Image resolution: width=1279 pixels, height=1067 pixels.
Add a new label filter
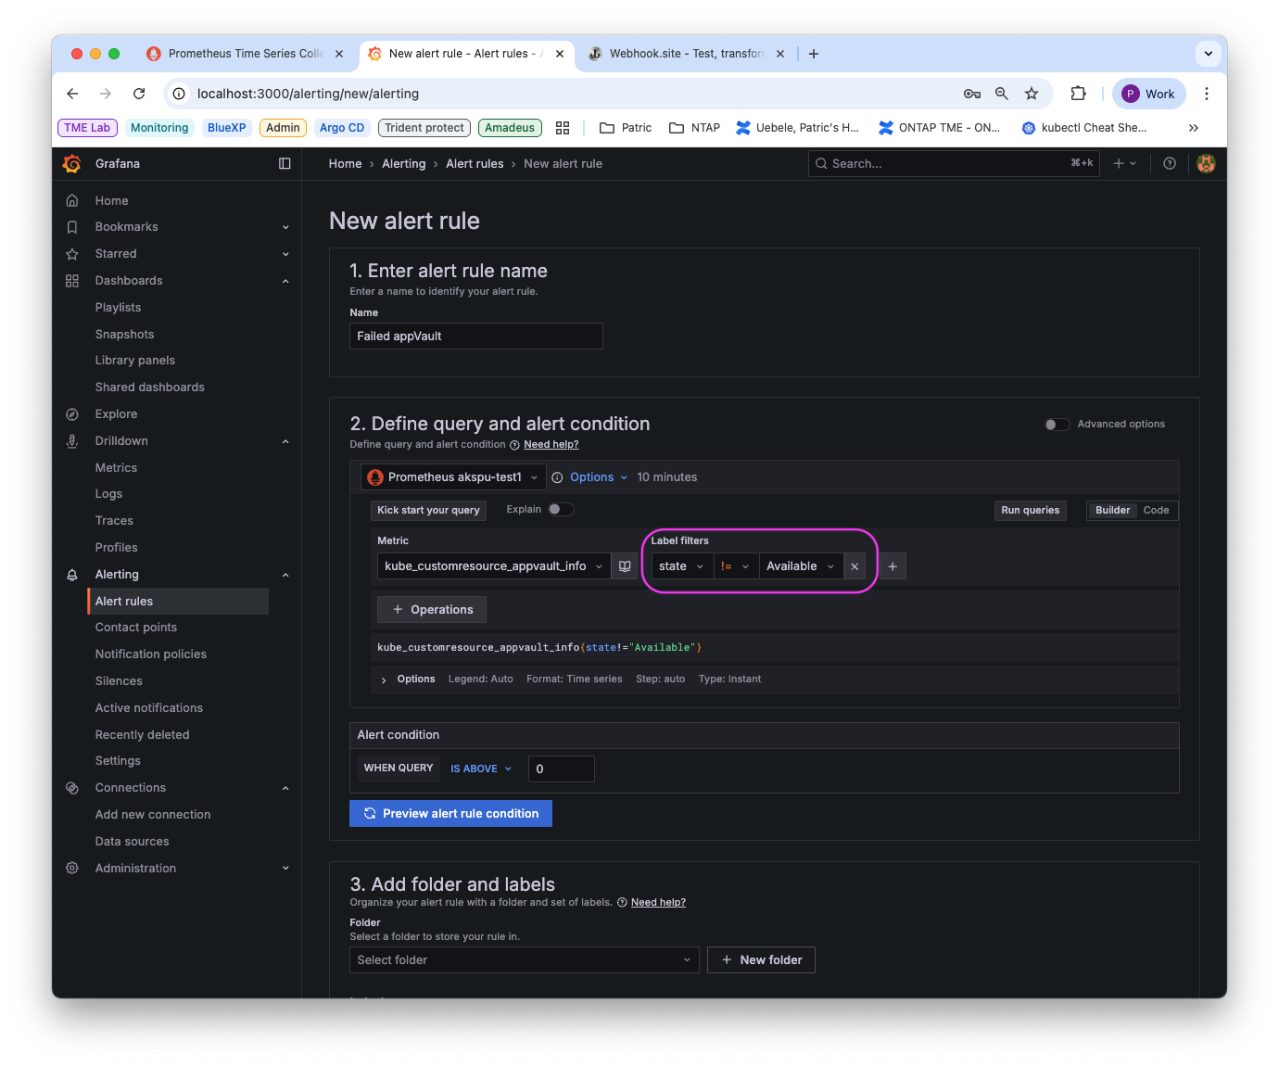click(x=893, y=566)
